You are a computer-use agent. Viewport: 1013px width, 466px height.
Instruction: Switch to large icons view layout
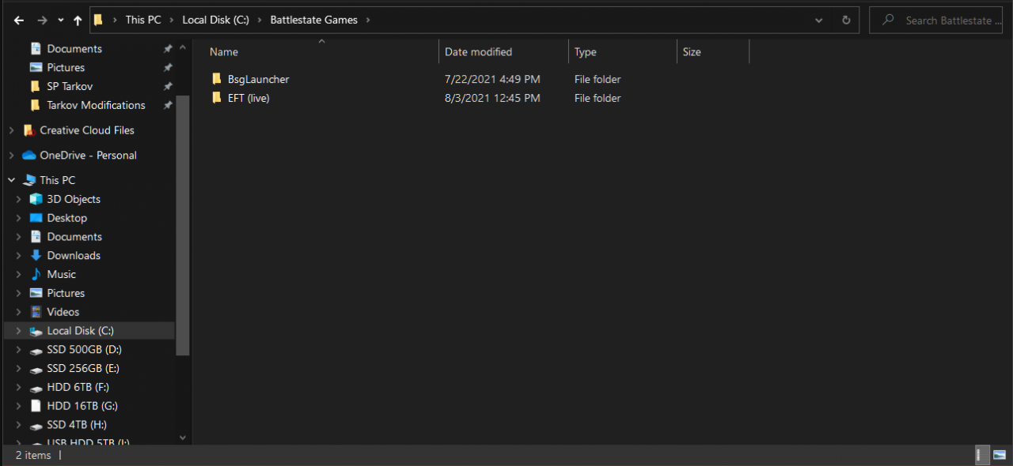pyautogui.click(x=1000, y=455)
